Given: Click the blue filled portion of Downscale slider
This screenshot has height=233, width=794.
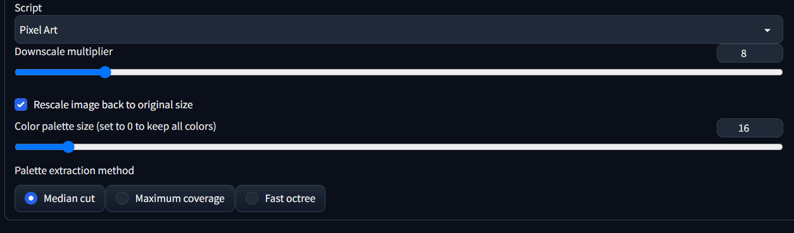Looking at the screenshot, I should 57,72.
